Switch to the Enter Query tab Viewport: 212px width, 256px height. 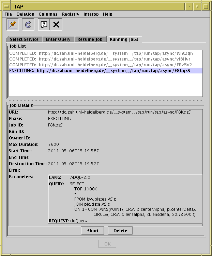pyautogui.click(x=58, y=39)
